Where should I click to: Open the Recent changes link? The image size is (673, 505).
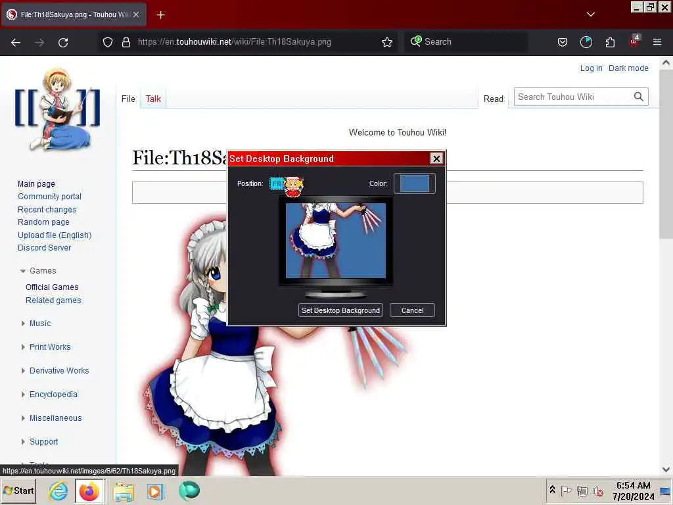coord(47,210)
